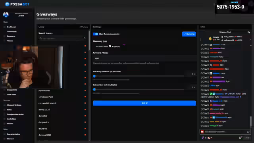Toggle the Chat Announcements switch
The width and height of the screenshot is (254, 143).
coord(95,34)
